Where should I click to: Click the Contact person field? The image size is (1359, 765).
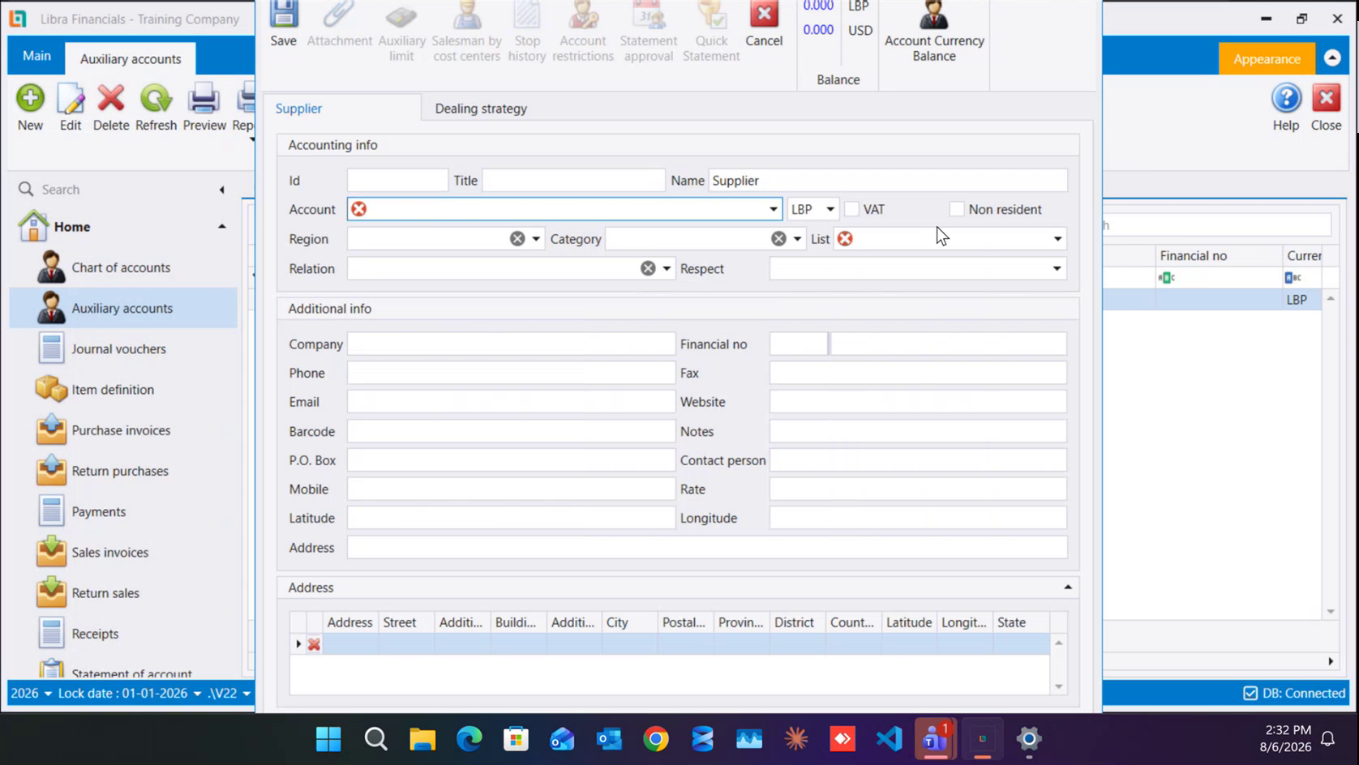point(918,460)
